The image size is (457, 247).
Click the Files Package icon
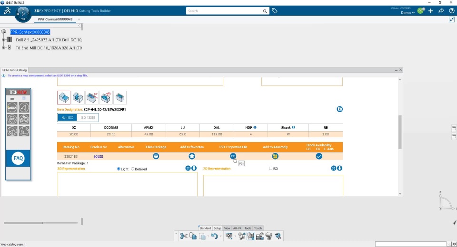point(156,156)
